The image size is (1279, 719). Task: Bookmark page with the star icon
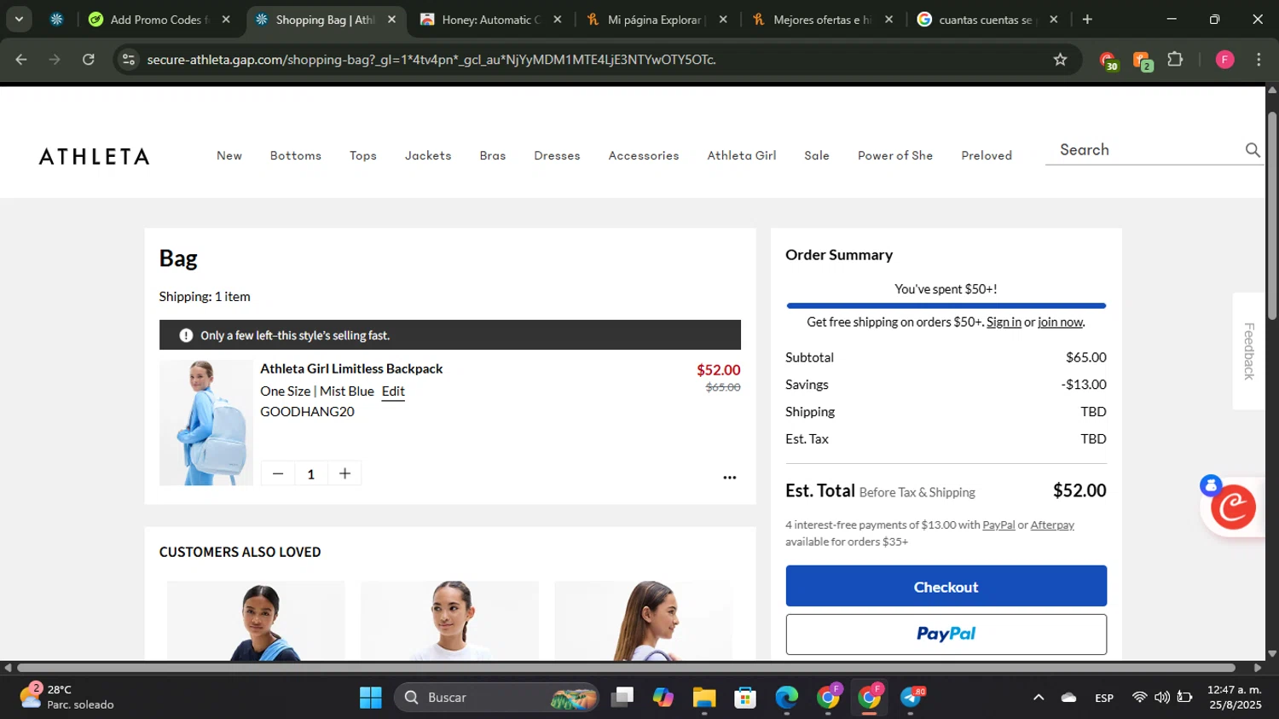point(1060,60)
